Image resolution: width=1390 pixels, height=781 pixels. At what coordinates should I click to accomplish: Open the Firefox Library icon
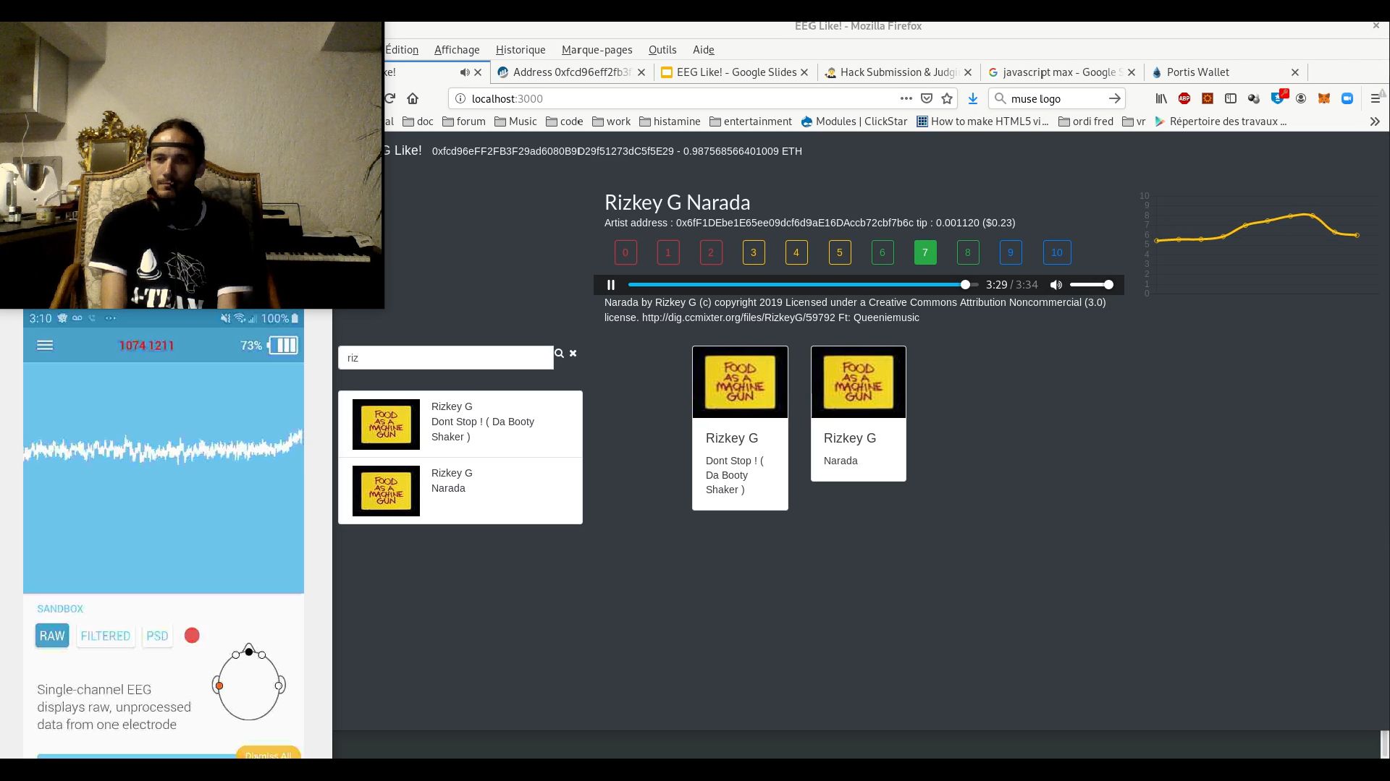[1161, 98]
